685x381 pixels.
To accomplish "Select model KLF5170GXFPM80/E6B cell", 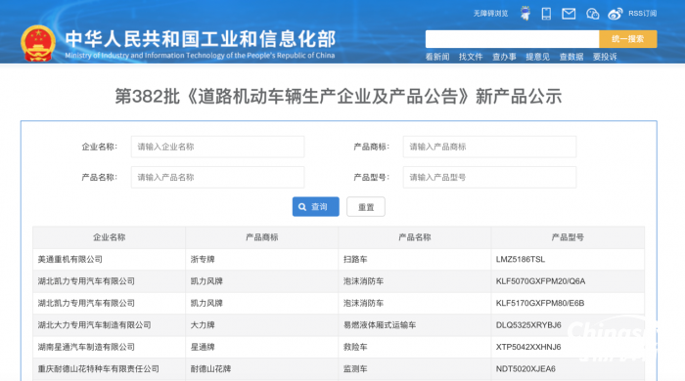I will [568, 303].
